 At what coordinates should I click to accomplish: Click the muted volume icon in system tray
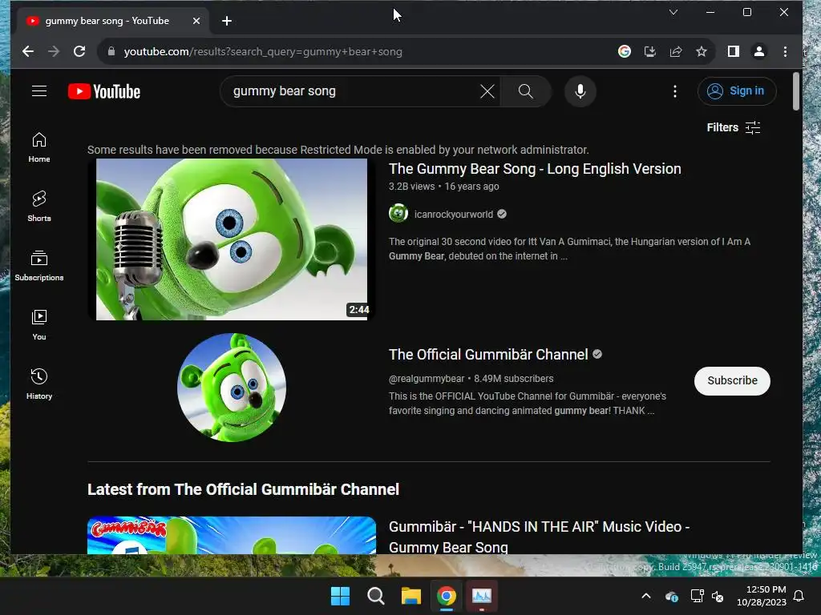click(718, 596)
